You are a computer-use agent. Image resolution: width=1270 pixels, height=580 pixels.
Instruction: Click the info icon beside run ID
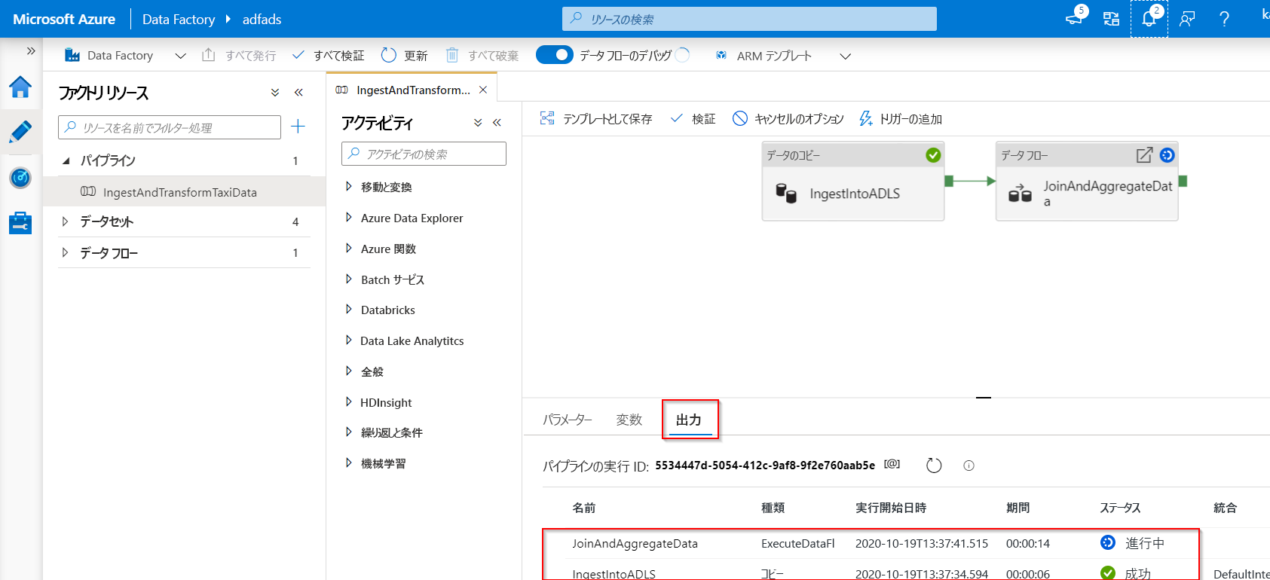pos(969,466)
